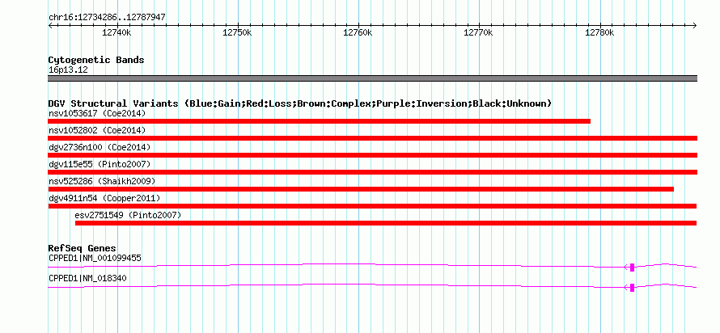Screen dimensions: 720x333
Task: Click the exon block of CPPED1 NM_001099455
Action: (x=633, y=268)
